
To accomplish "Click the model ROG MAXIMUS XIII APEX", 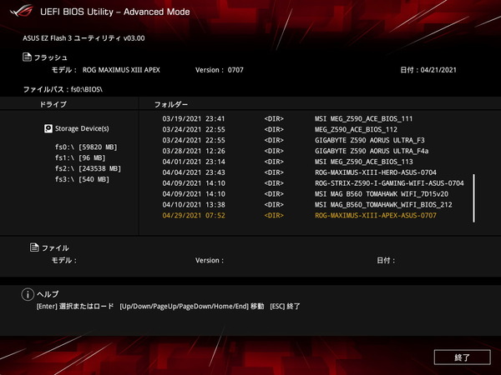I will pyautogui.click(x=121, y=70).
